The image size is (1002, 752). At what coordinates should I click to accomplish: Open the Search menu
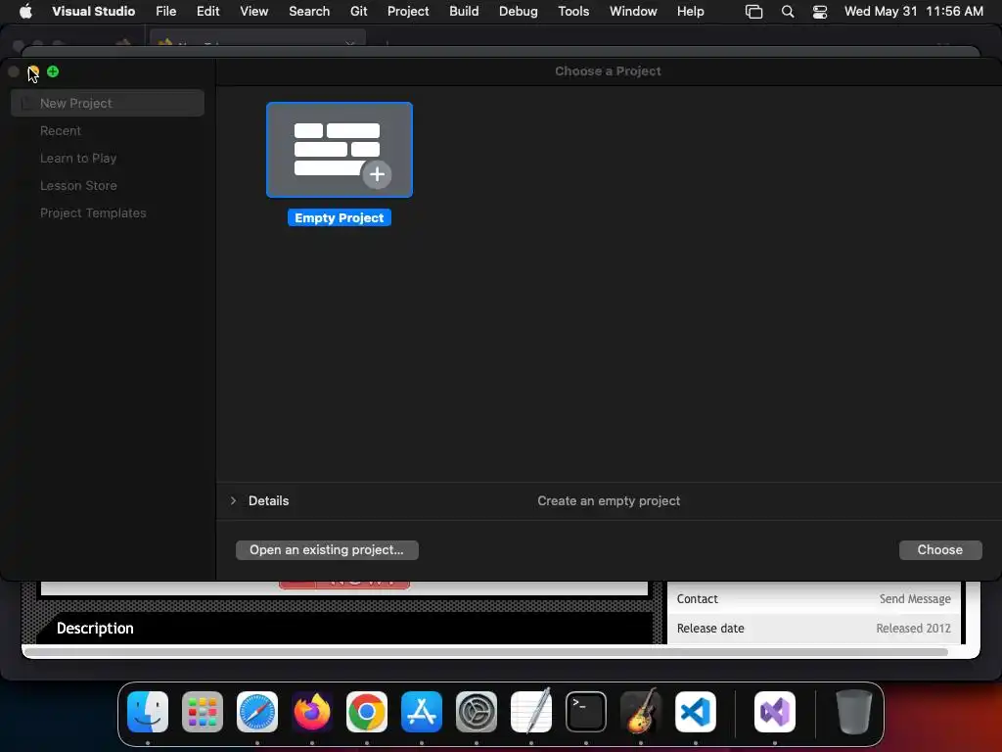tap(309, 11)
